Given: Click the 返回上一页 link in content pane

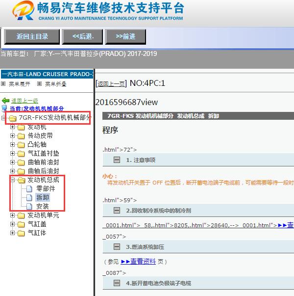Looking at the screenshot, I should coord(111,84).
